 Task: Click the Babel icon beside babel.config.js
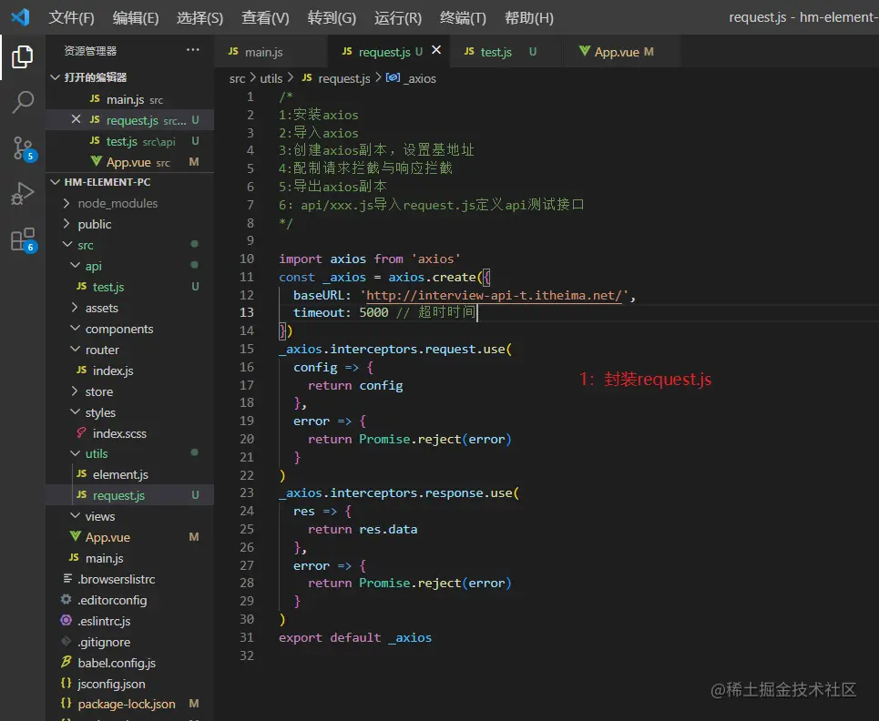point(66,662)
